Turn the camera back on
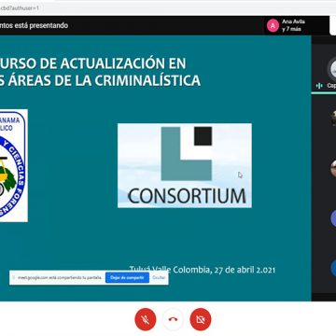The image size is (336, 336). pos(201,319)
